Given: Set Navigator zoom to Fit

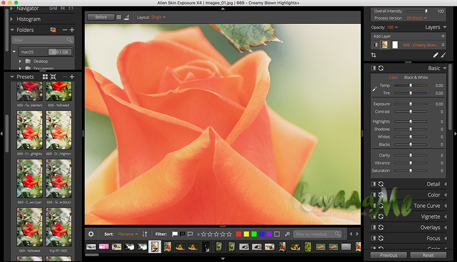Looking at the screenshot, I should point(62,8).
